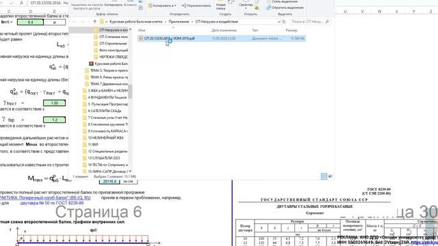438x246 pixels.
Task: Select 3 ЖБК и КАМЕН folder
Action: [x=105, y=91]
